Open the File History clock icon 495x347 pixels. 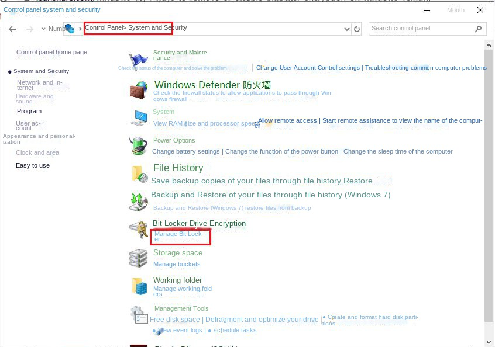[x=138, y=173]
